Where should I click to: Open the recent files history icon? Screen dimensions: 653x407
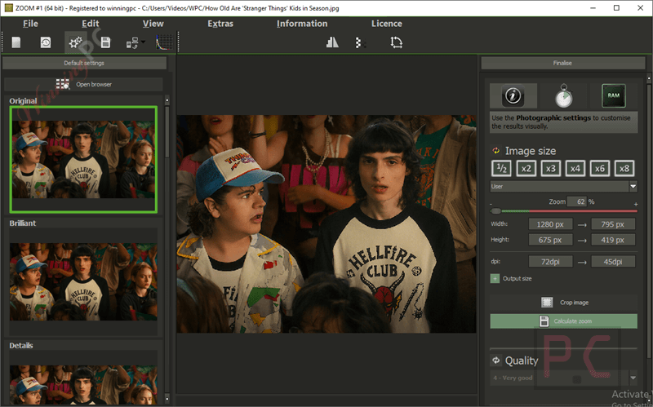tap(46, 42)
